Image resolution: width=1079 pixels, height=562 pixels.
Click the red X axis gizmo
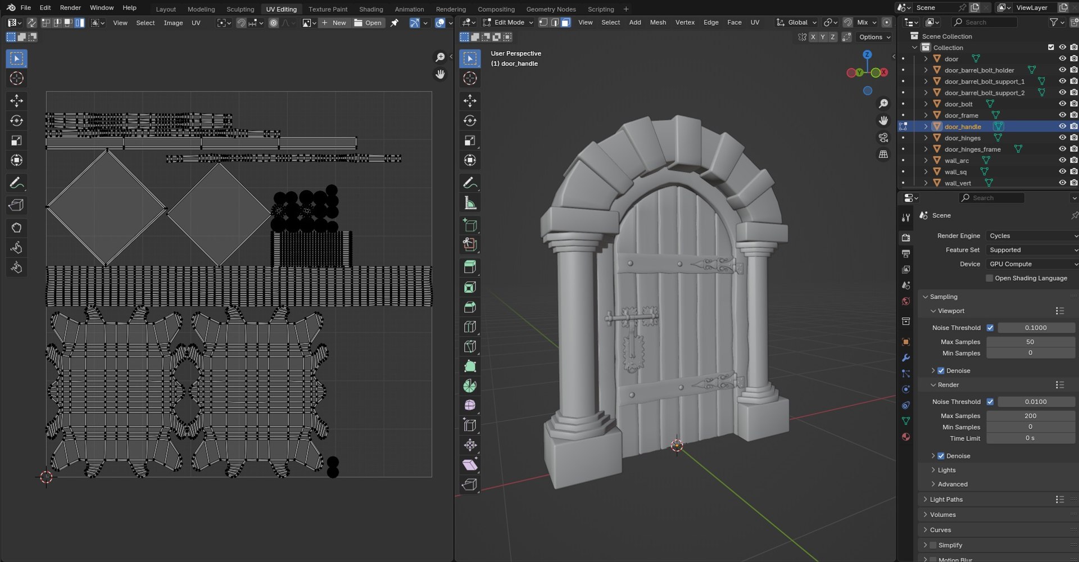click(884, 72)
